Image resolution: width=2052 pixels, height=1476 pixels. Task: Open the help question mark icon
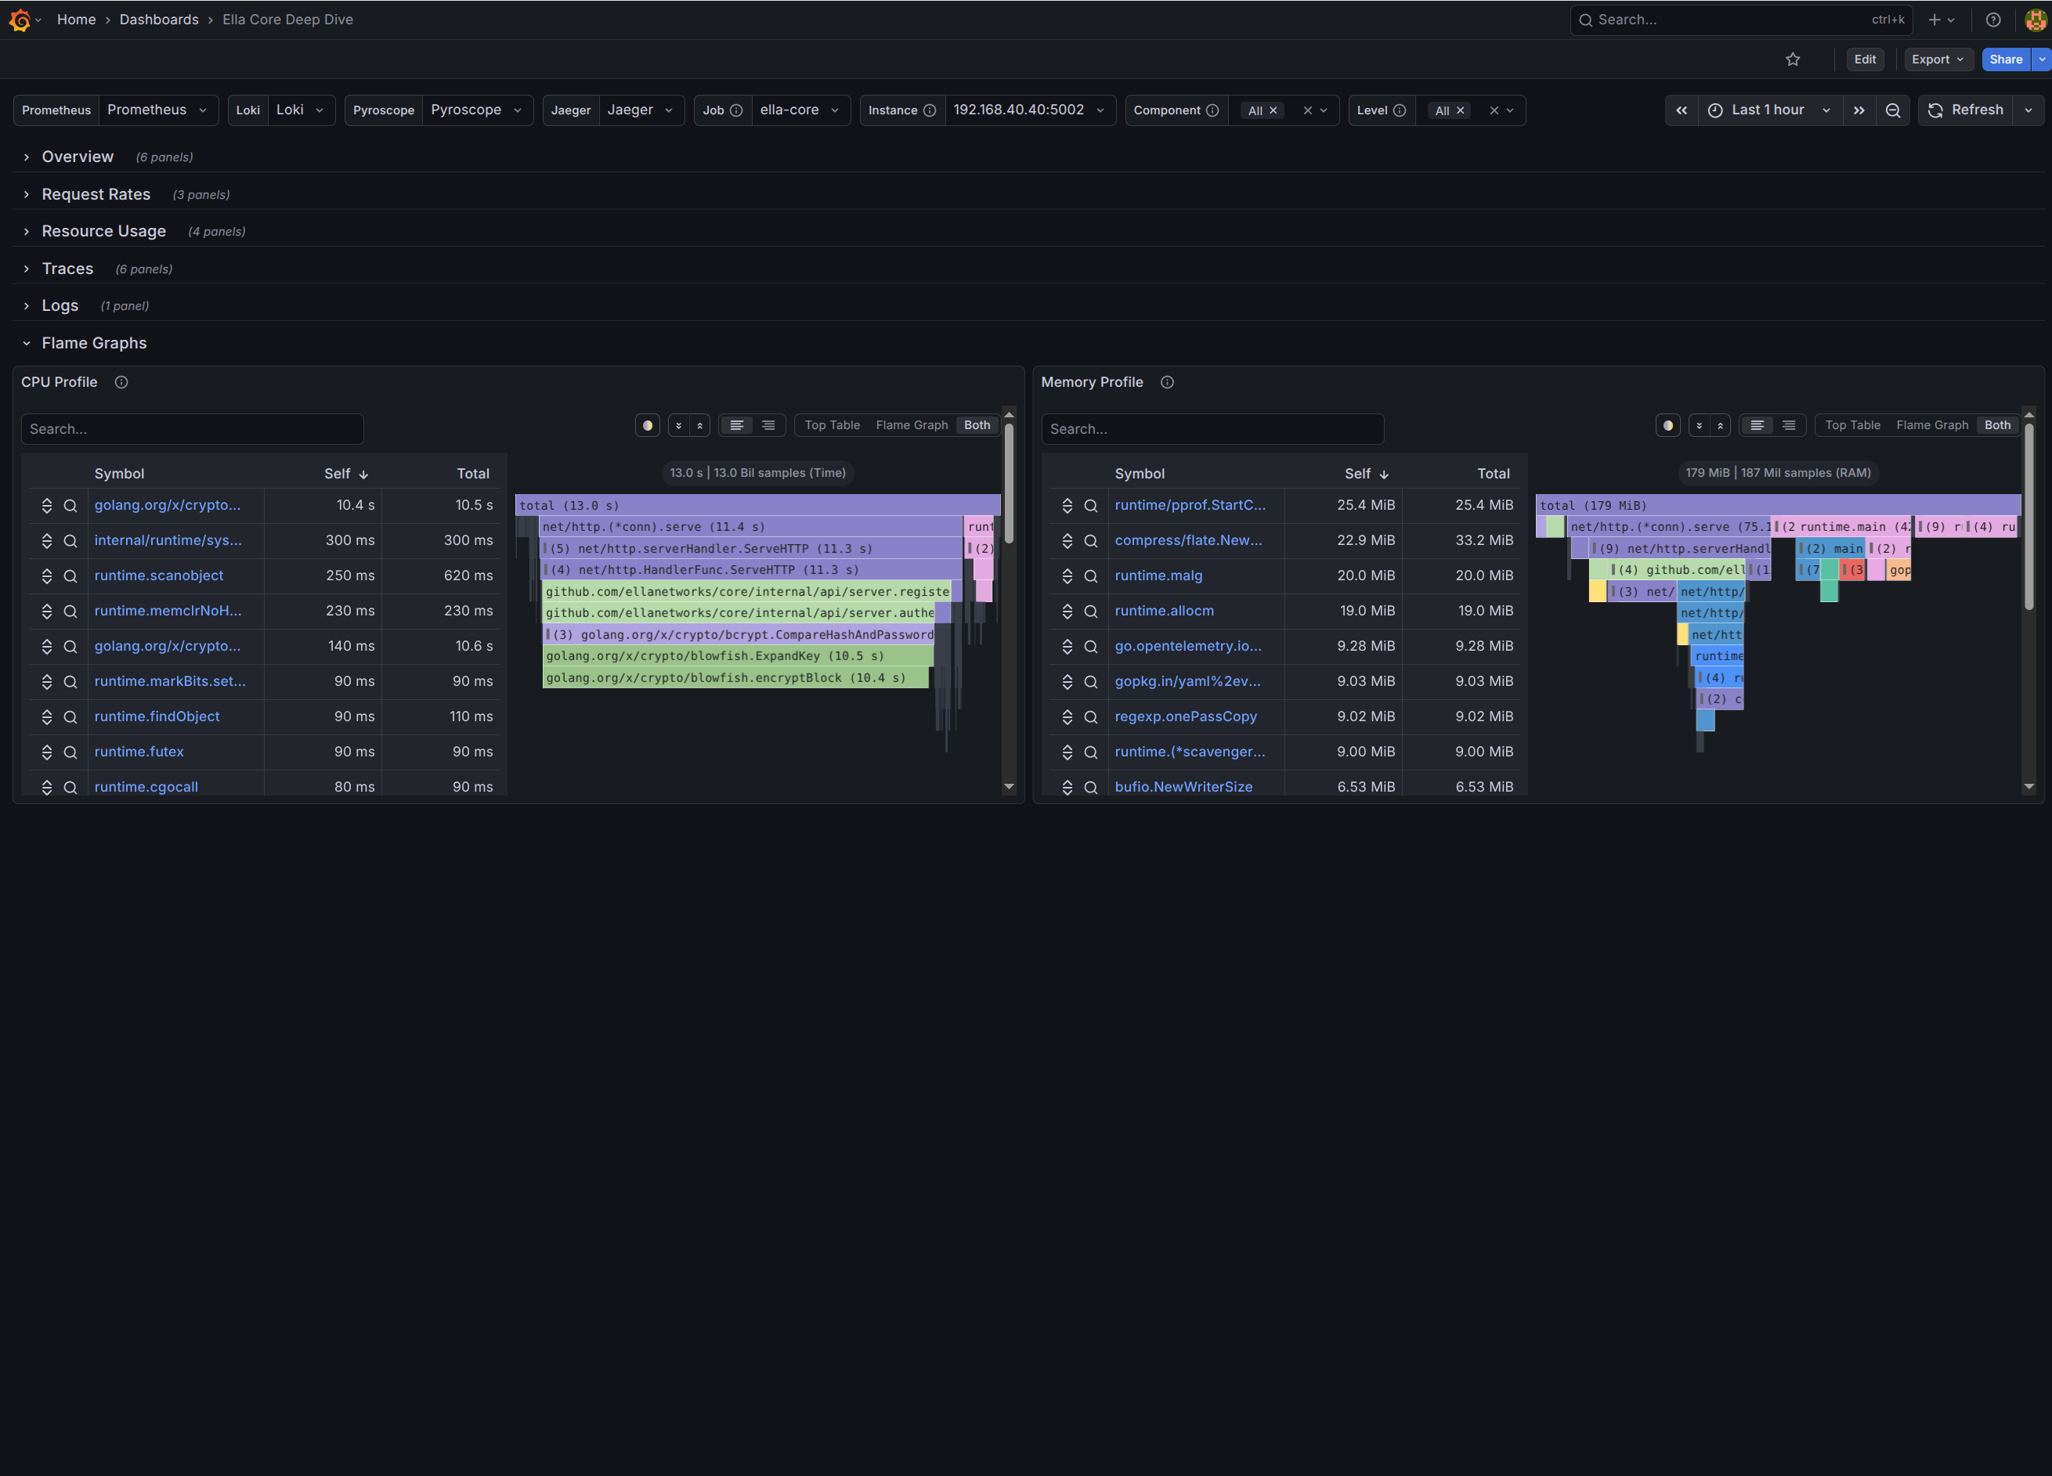tap(1992, 20)
